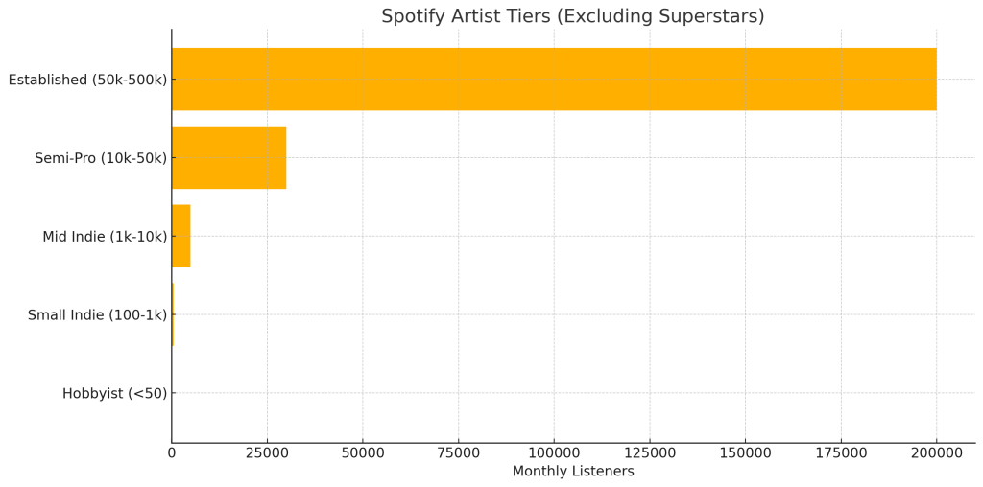
Task: Click the Small Indie (100-1k) axis label
Action: click(98, 314)
